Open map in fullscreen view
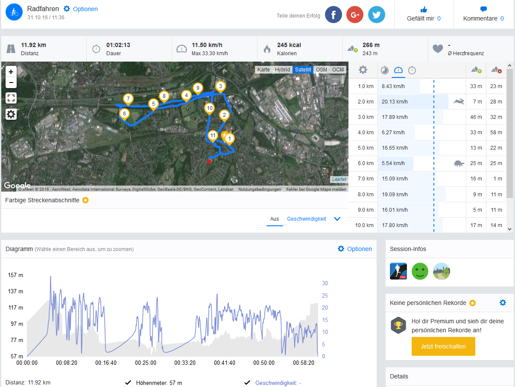Image resolution: width=515 pixels, height=387 pixels. click(11, 98)
